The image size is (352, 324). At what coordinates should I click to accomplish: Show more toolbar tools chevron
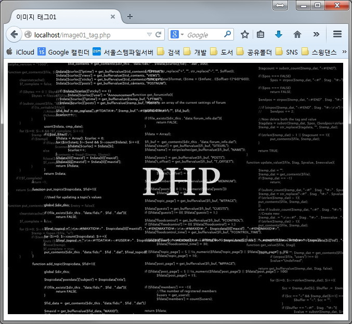pyautogui.click(x=316, y=34)
